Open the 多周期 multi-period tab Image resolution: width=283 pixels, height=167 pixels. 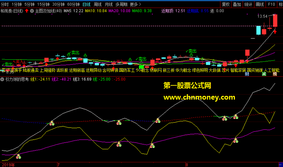coord(122,4)
